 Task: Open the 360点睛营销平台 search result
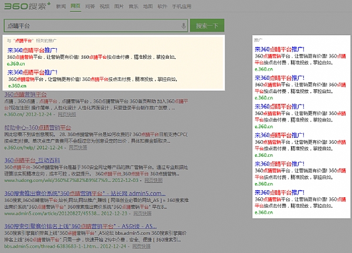(25, 95)
